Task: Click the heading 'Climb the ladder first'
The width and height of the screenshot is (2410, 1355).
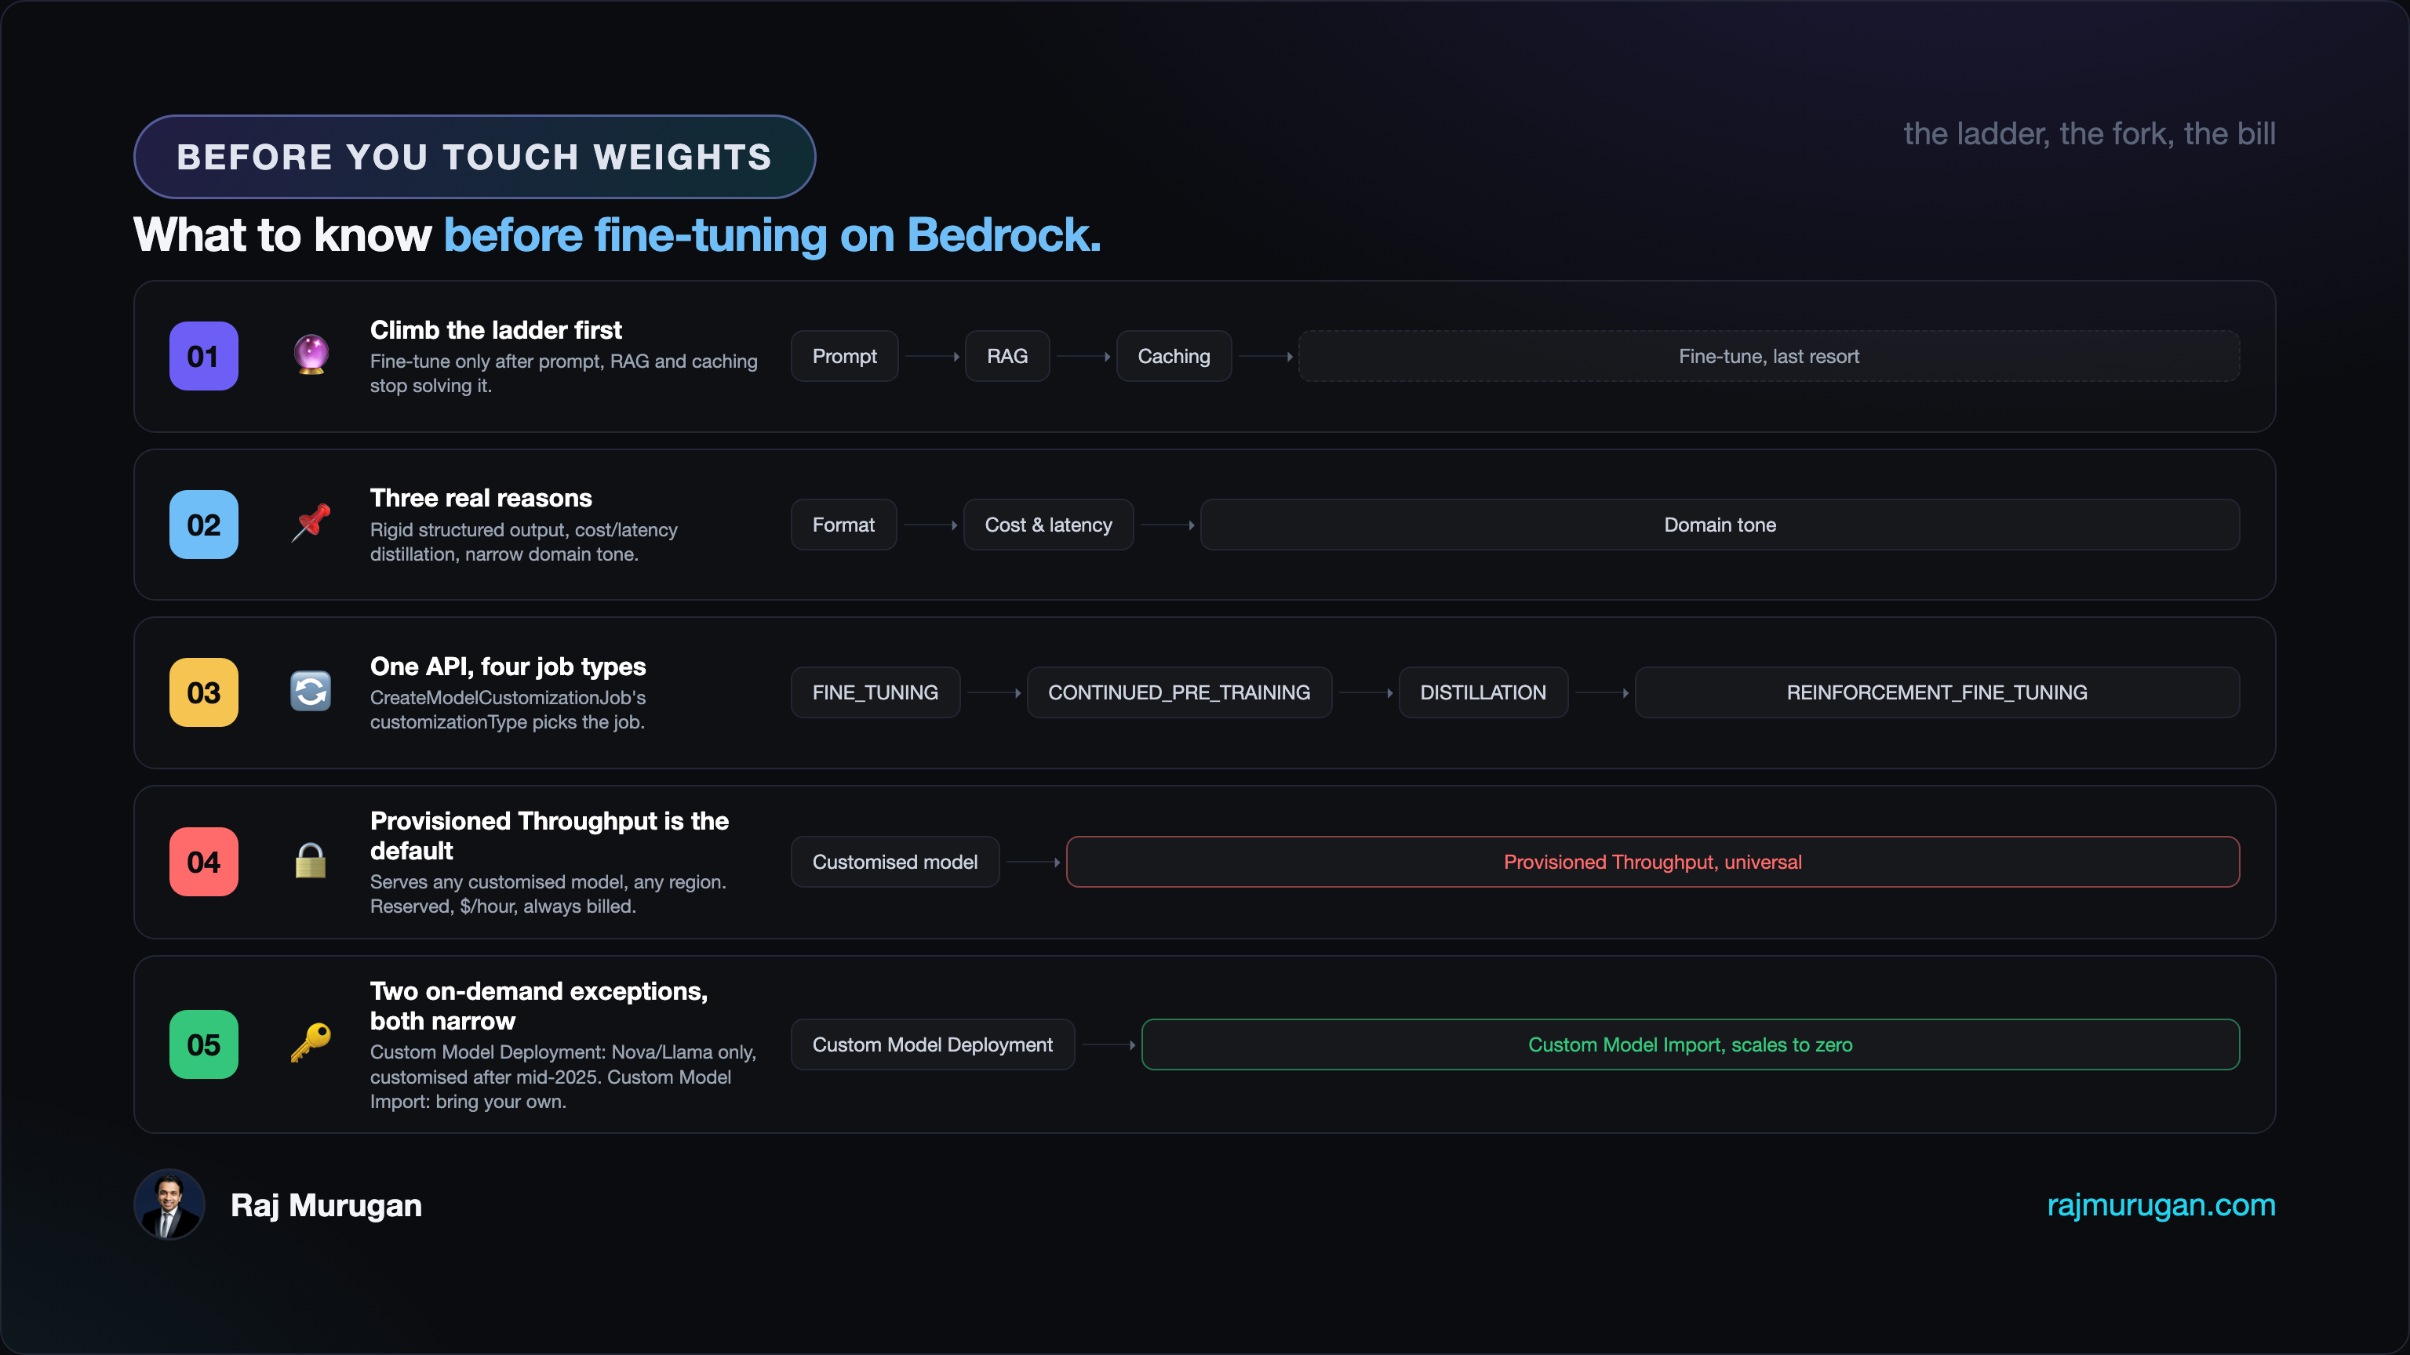Action: click(496, 330)
